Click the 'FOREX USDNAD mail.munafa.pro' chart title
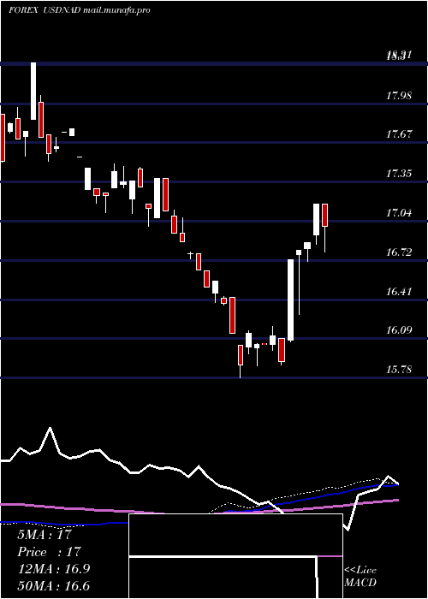 click(80, 10)
